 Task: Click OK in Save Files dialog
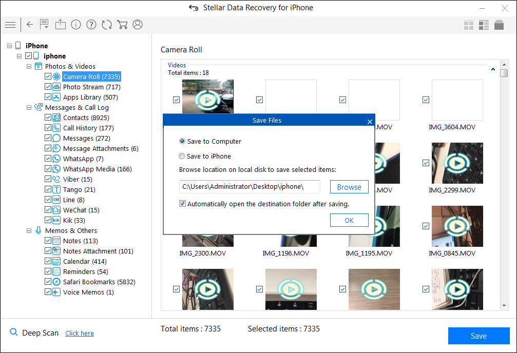[x=349, y=220]
